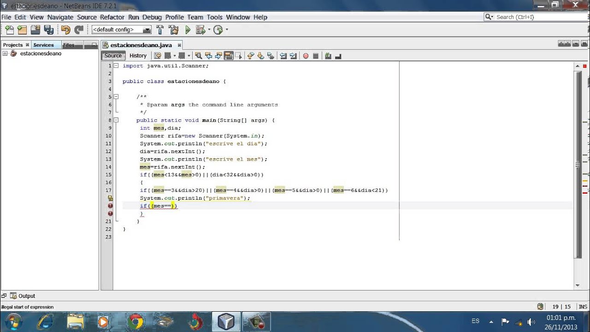Image resolution: width=590 pixels, height=332 pixels.
Task: Open the default config dropdown
Action: pos(121,30)
